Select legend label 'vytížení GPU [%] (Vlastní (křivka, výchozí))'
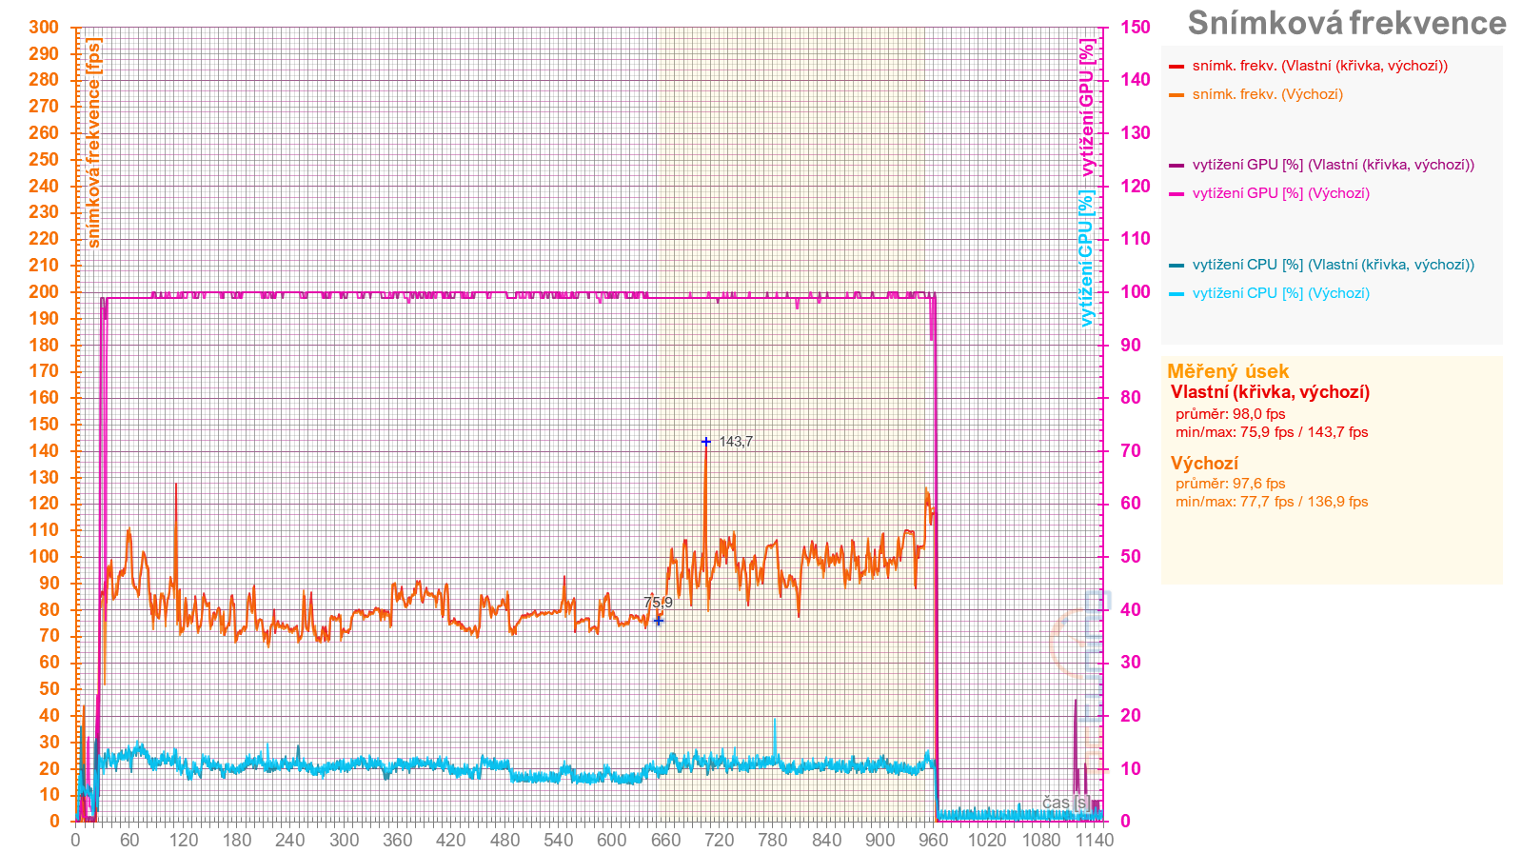Screen dimensions: 1522x853 [x=1334, y=165]
